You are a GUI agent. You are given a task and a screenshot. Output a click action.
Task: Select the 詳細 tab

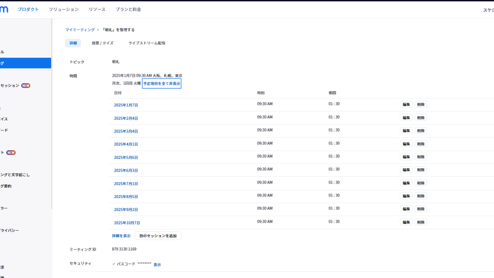point(73,43)
